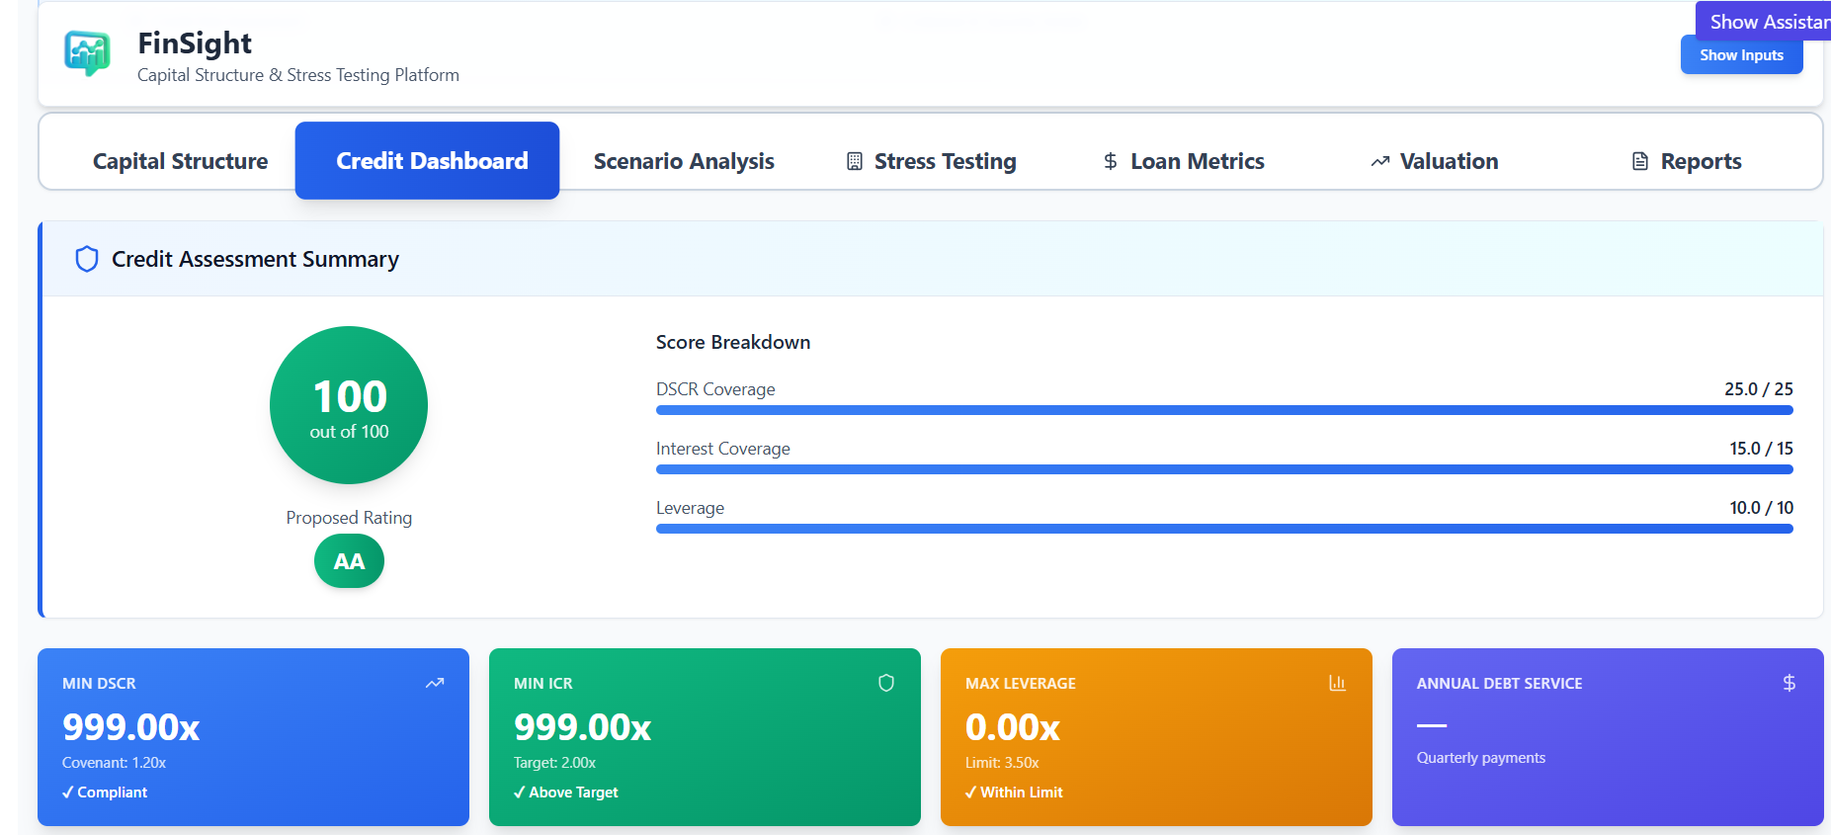Click the building icon next to Stress Testing

[855, 161]
